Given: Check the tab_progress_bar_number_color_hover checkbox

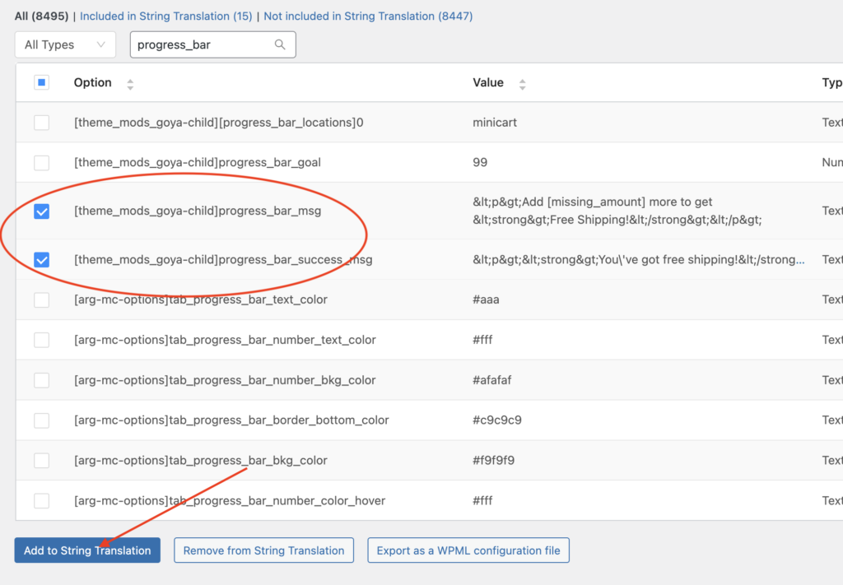Looking at the screenshot, I should pyautogui.click(x=41, y=500).
